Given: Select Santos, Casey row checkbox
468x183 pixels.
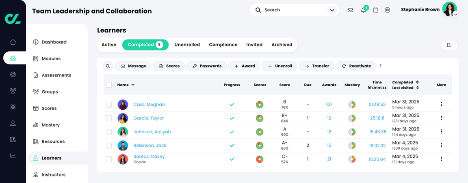Looking at the screenshot, I should point(109,159).
